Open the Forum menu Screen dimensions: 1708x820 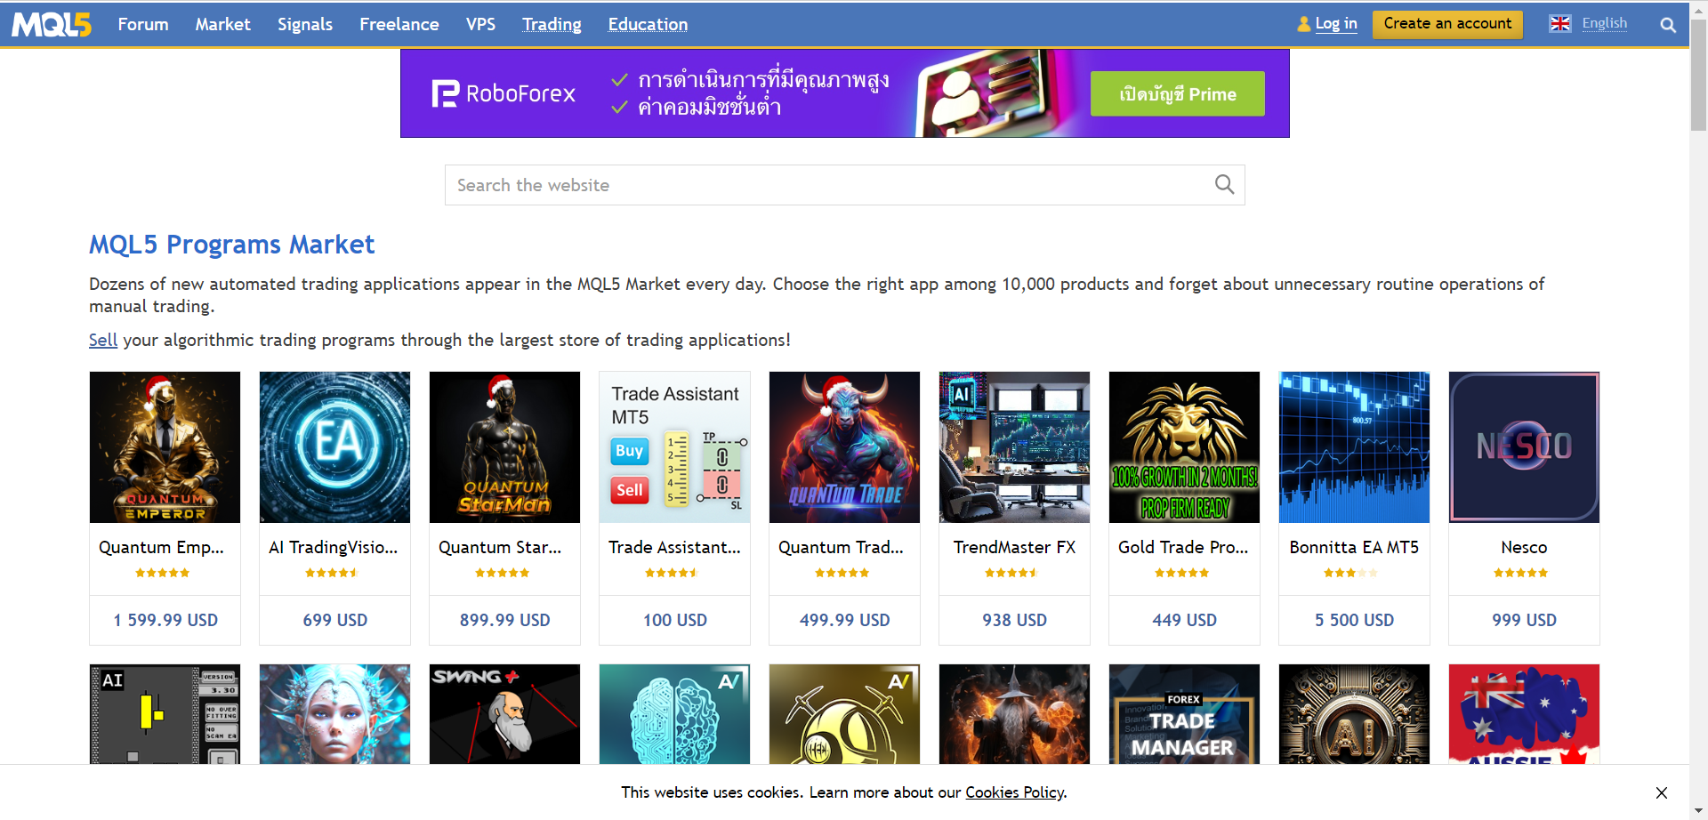click(143, 24)
